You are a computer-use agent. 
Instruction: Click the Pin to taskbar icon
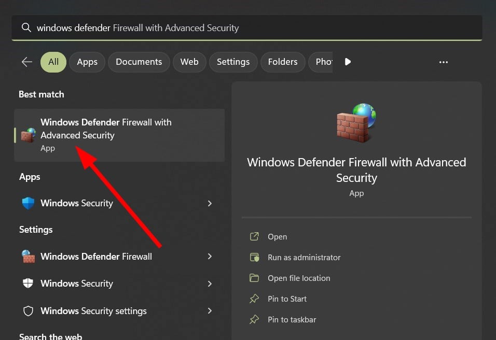click(x=254, y=319)
